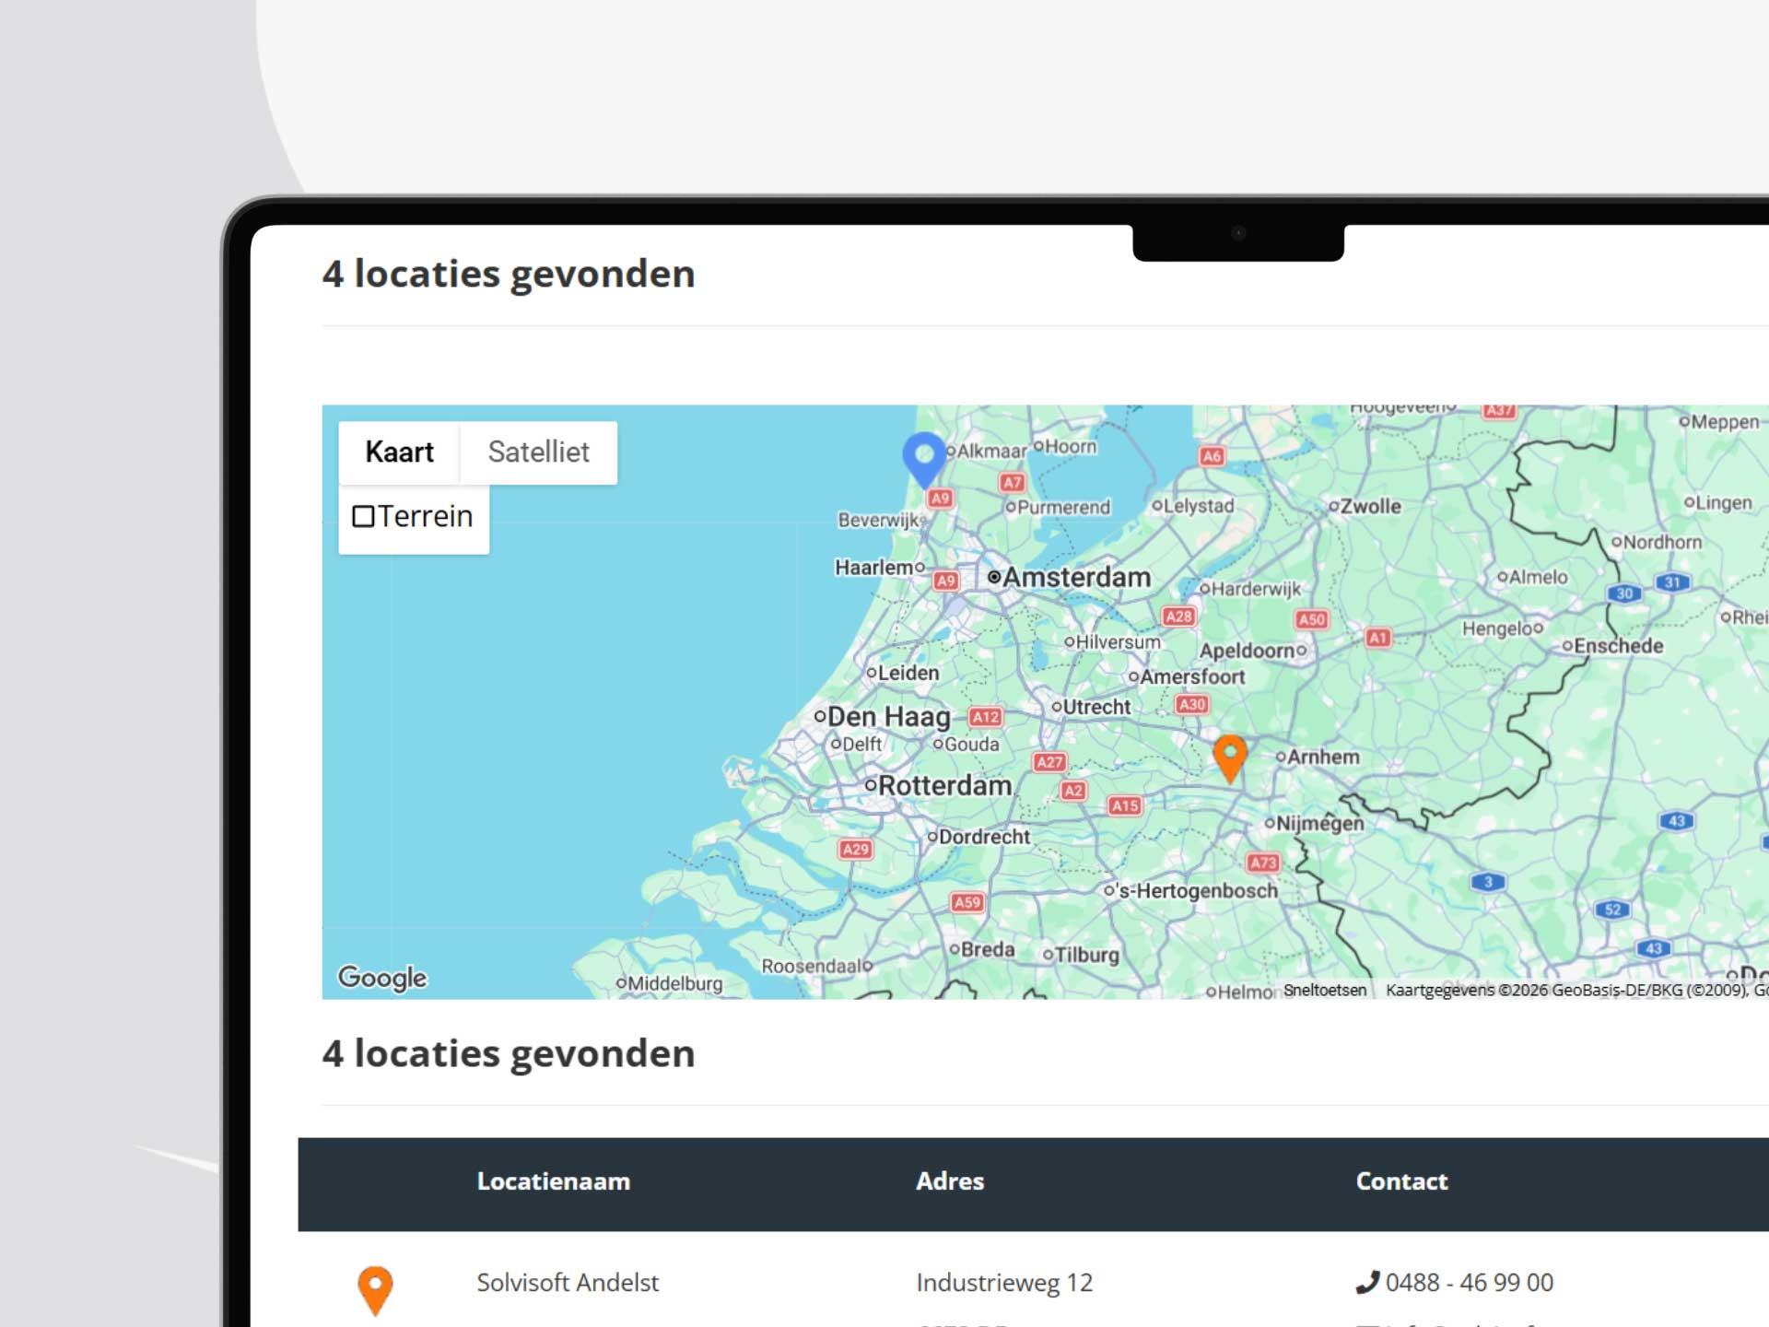This screenshot has height=1327, width=1769.
Task: Click the Amsterdam label on the map
Action: (x=1076, y=577)
